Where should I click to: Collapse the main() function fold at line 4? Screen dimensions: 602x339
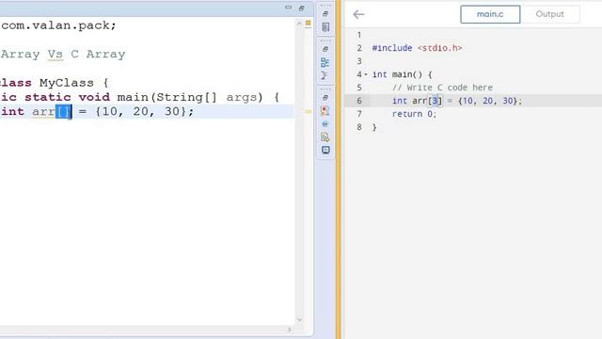(x=366, y=74)
